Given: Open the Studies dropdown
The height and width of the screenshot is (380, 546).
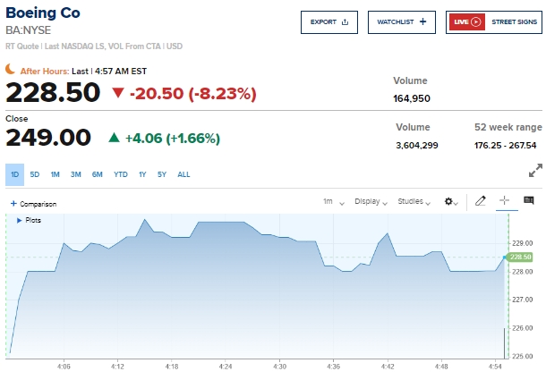Looking at the screenshot, I should [x=414, y=202].
